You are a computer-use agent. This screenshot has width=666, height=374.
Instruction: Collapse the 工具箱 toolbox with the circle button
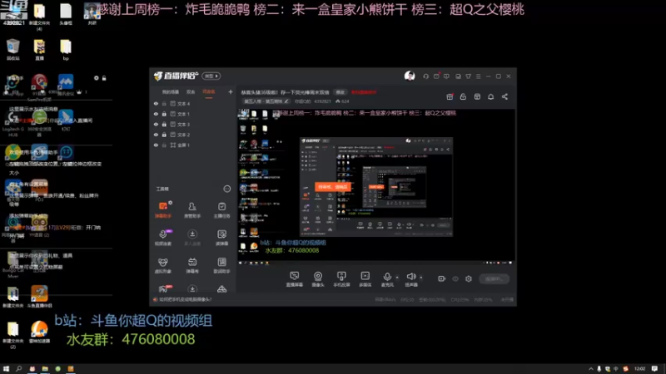(226, 189)
